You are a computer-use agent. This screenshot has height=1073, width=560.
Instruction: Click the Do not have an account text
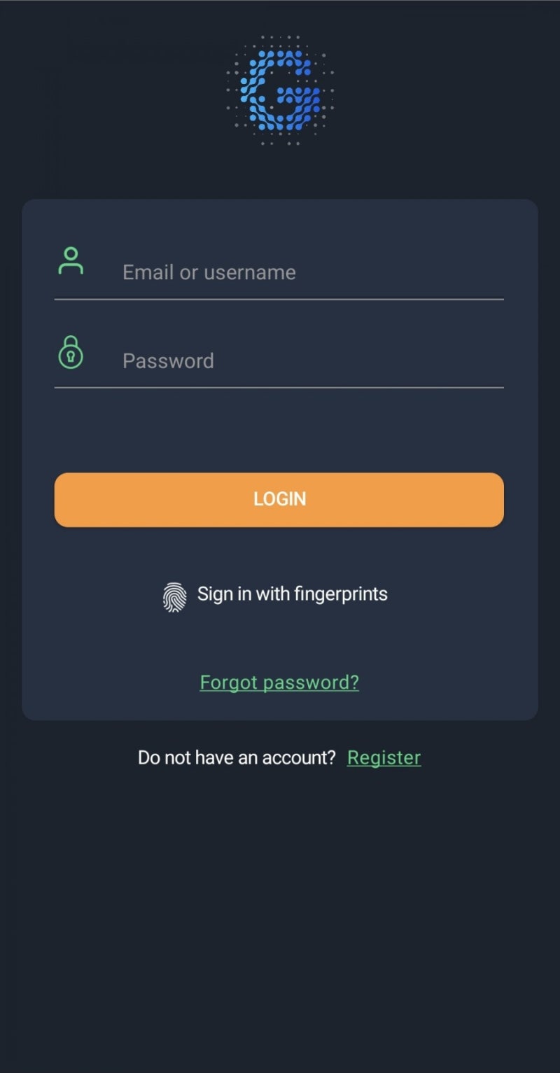pos(236,757)
